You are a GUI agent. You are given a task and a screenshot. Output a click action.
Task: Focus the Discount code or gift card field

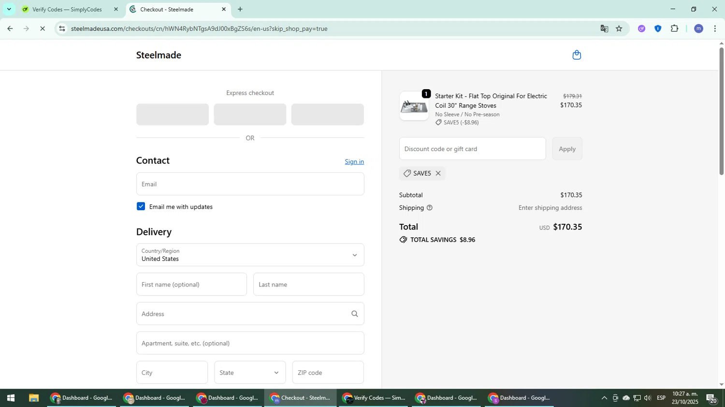(x=472, y=149)
